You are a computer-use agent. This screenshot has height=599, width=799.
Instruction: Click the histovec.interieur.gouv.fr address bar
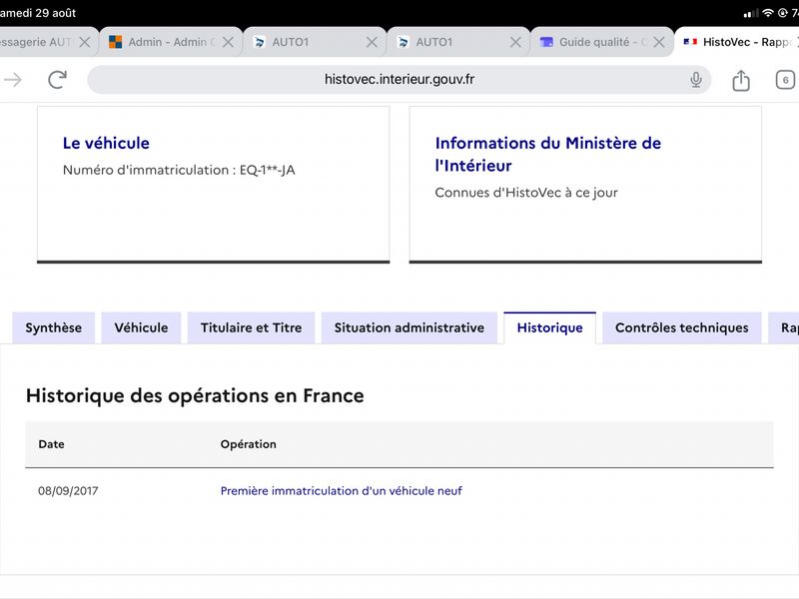point(399,80)
